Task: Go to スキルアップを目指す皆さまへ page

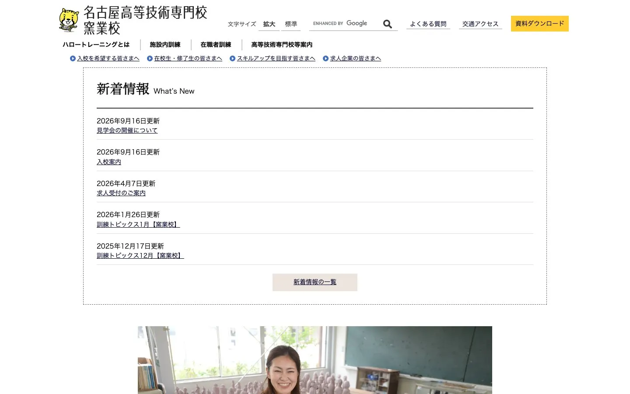Action: click(276, 59)
